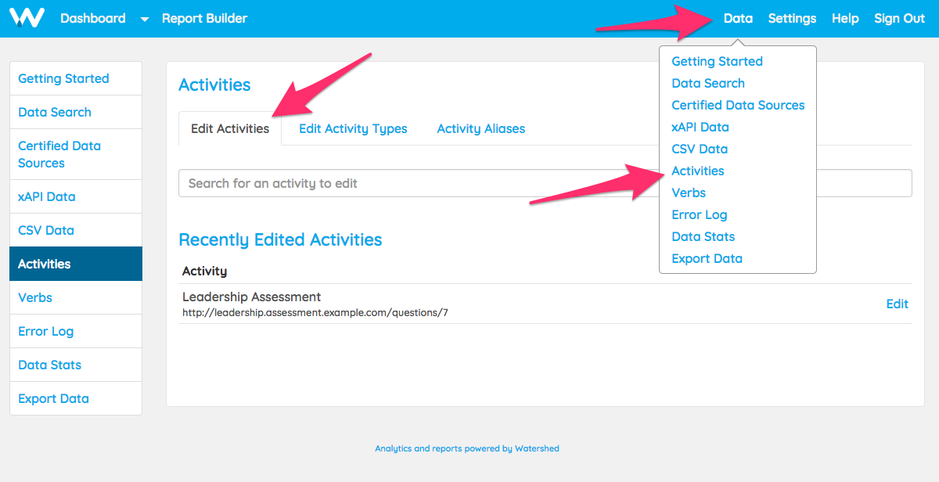Open the Report Builder page

pos(204,18)
